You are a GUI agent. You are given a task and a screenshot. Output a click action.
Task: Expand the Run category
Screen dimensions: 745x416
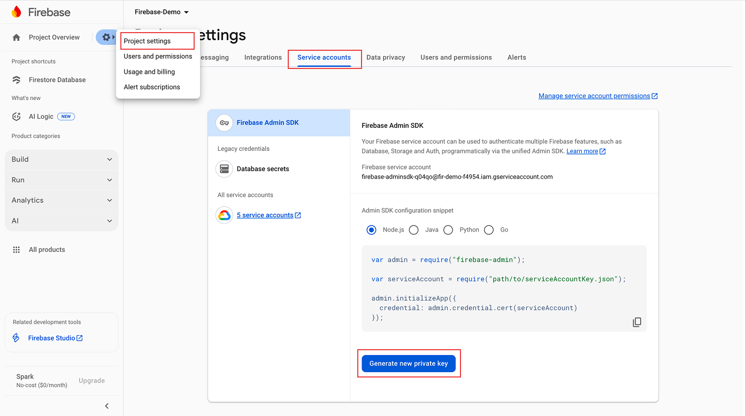[62, 180]
